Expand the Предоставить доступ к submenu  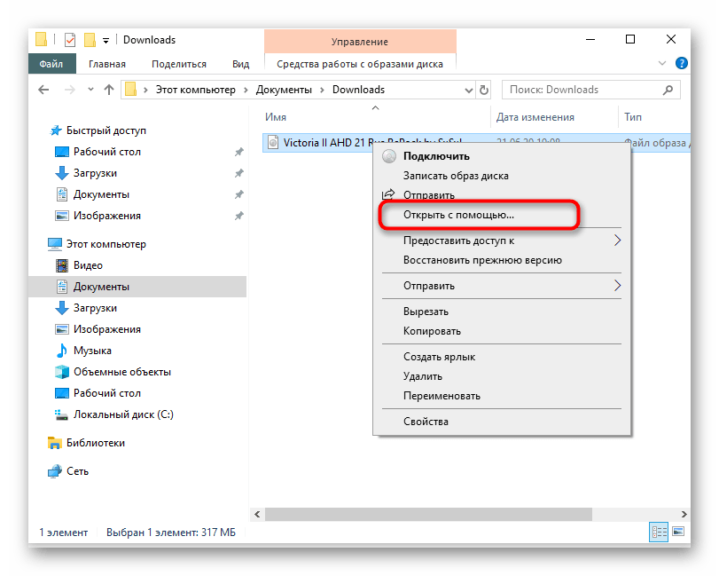click(x=502, y=241)
